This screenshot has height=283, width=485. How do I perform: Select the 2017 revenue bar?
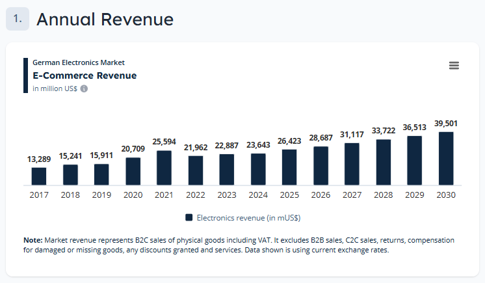coord(39,176)
